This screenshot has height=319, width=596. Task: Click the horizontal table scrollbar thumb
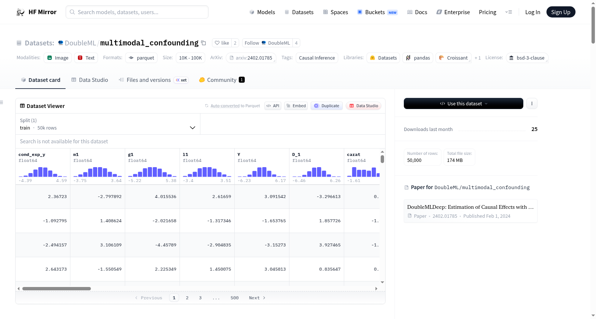pyautogui.click(x=57, y=288)
